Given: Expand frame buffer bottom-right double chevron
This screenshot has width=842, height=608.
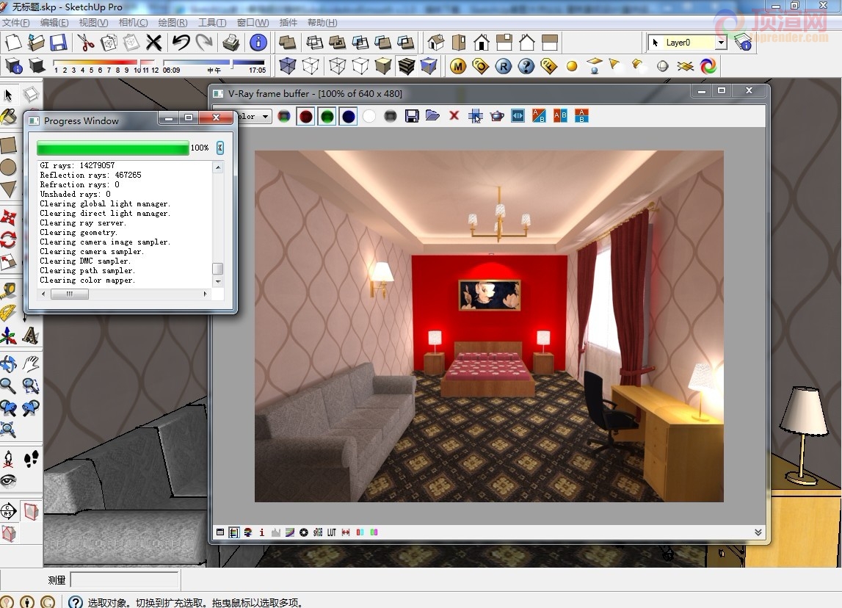Looking at the screenshot, I should click(758, 532).
